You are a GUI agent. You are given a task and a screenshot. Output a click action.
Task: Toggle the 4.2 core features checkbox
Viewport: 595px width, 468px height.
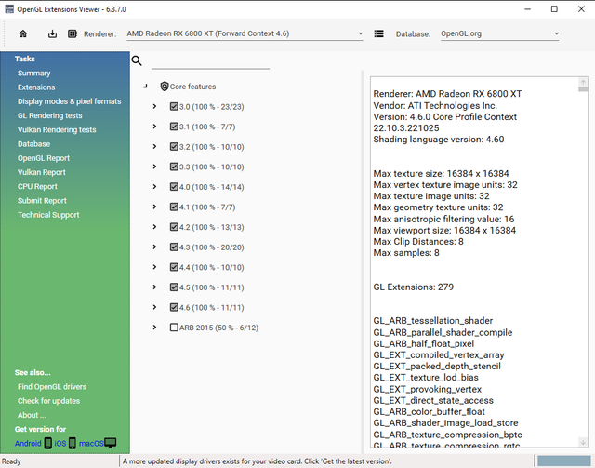tap(174, 227)
